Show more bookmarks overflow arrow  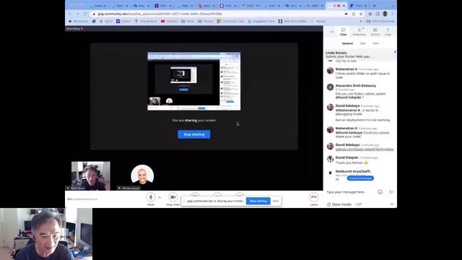click(x=361, y=21)
